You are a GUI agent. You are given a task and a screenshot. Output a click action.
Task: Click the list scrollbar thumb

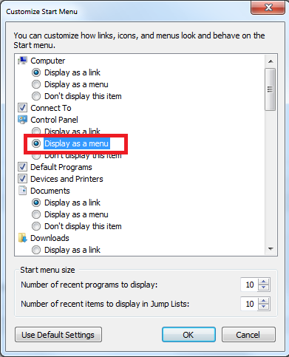271,89
